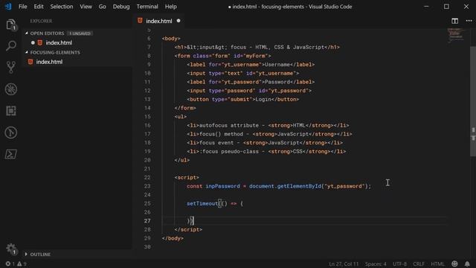Viewport: 476px width, 268px height.
Task: Open the Explorer view in activity bar
Action: [10, 25]
